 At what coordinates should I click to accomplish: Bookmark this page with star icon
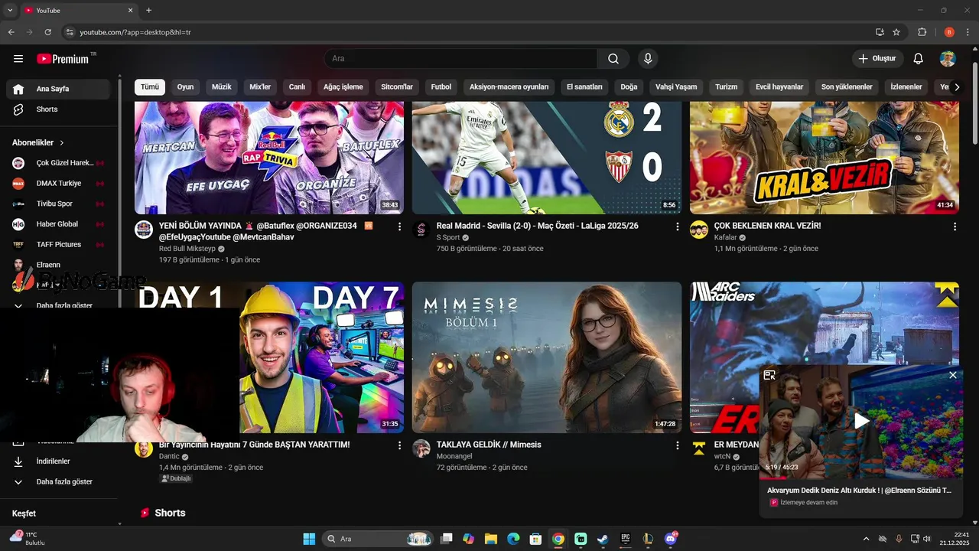(896, 32)
